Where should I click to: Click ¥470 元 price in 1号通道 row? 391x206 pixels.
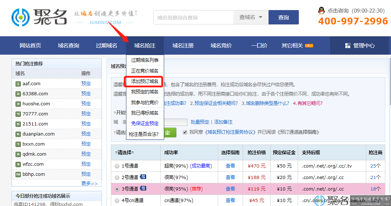257,166
